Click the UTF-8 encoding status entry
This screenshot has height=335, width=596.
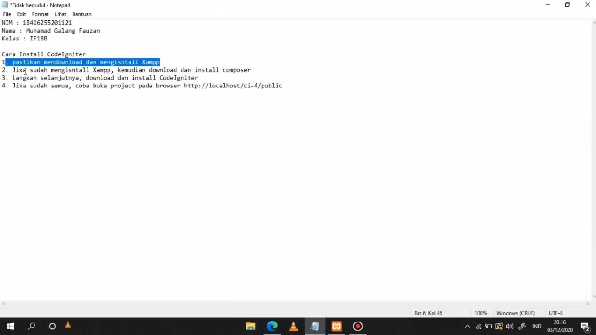tap(556, 313)
